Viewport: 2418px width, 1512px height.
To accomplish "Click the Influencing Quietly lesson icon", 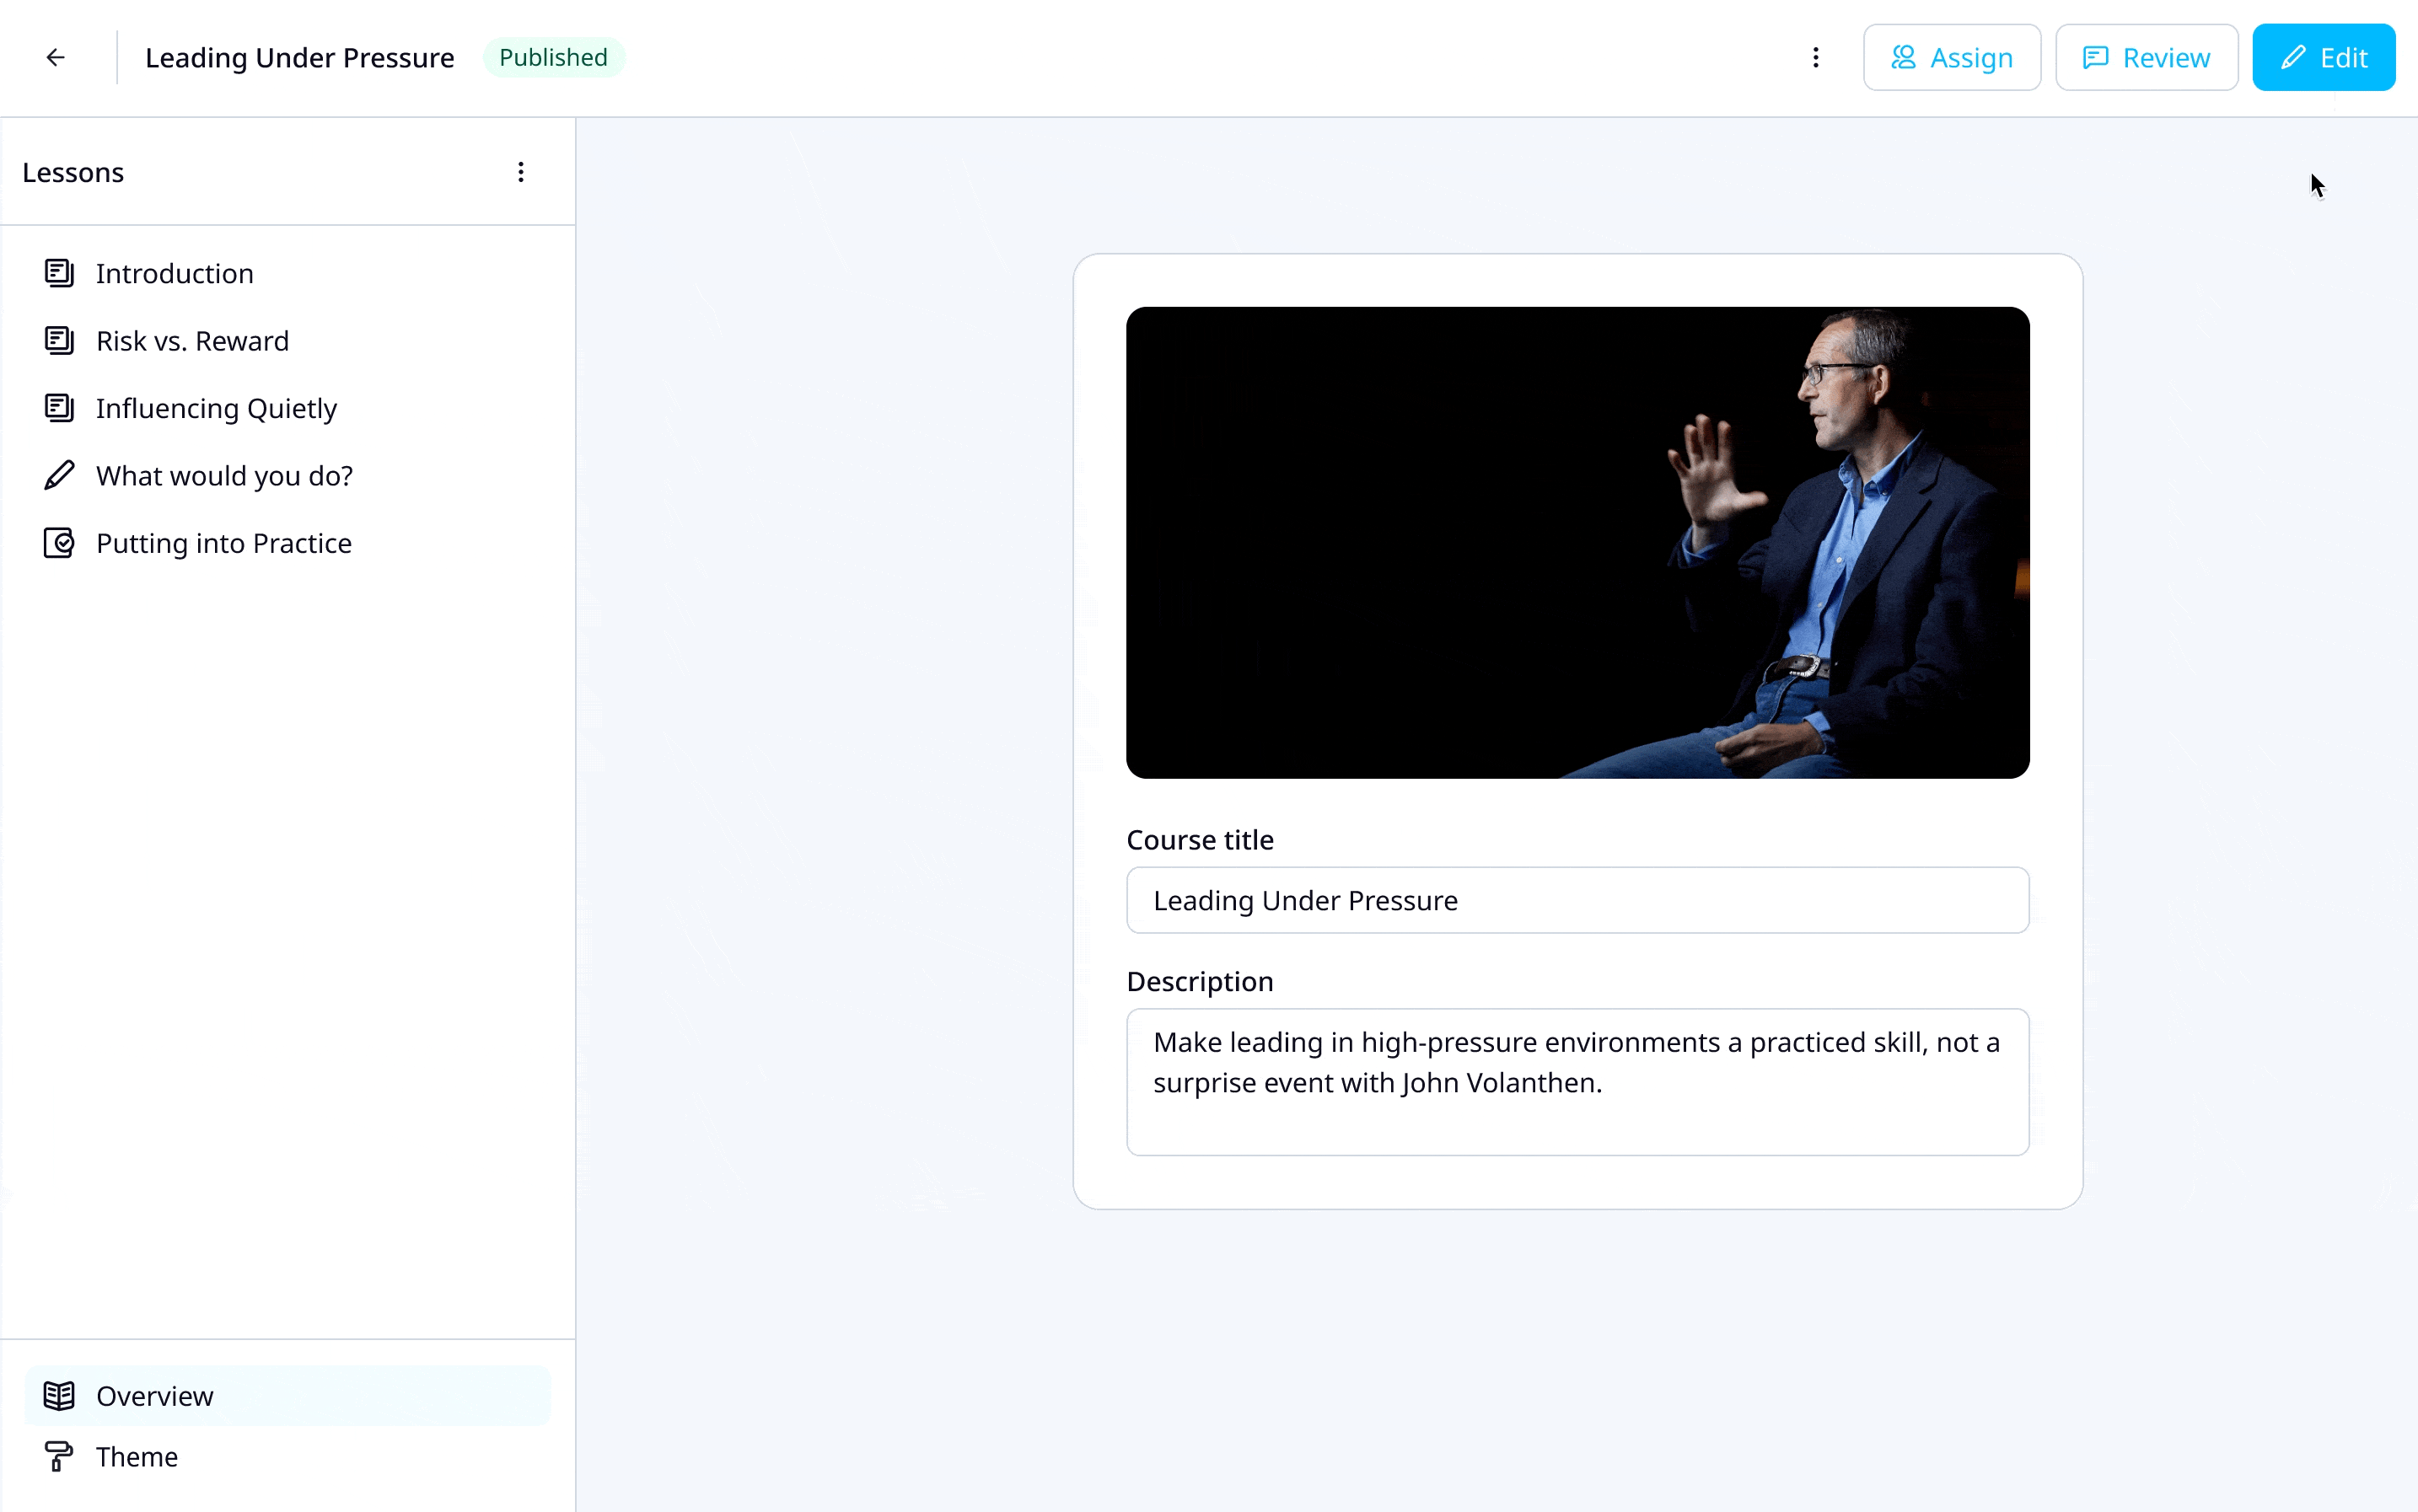I will click(59, 408).
